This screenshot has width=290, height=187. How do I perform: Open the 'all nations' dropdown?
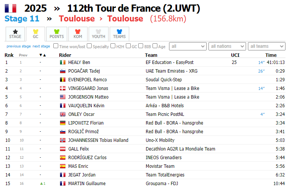tap(227, 46)
